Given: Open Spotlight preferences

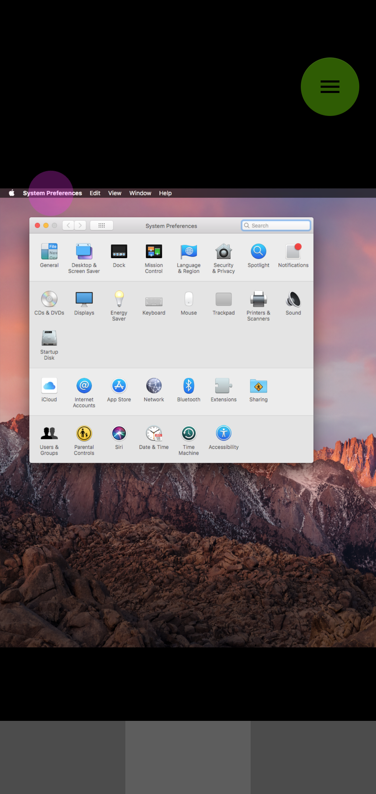Looking at the screenshot, I should (x=258, y=255).
